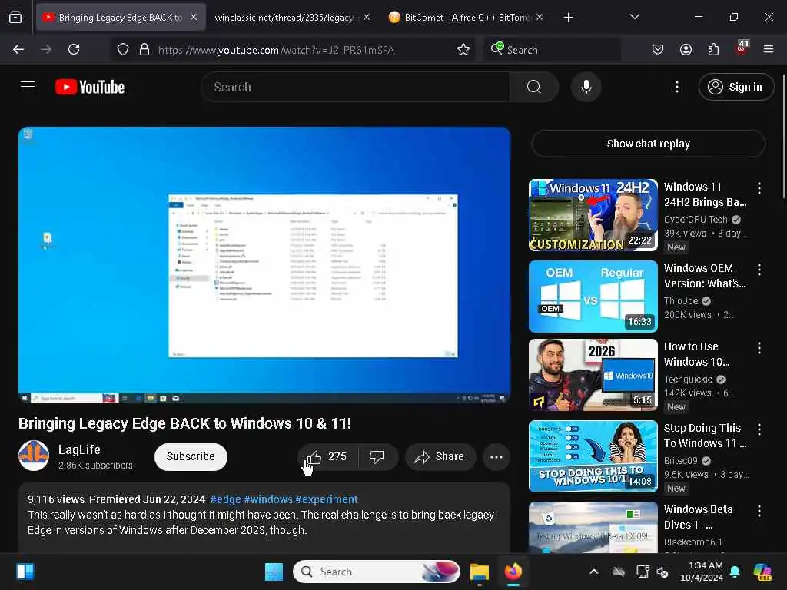The height and width of the screenshot is (590, 787).
Task: Click the video player to play
Action: tap(264, 265)
